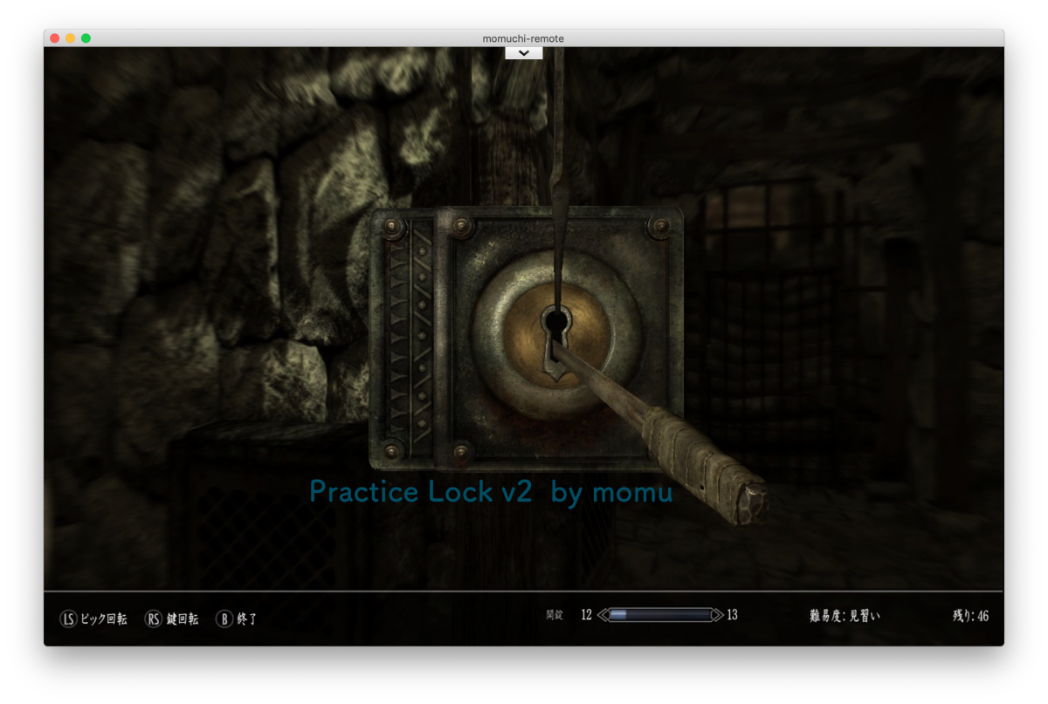This screenshot has height=704, width=1048.
Task: Click the 残り: 46 remaining picks counter
Action: [970, 616]
